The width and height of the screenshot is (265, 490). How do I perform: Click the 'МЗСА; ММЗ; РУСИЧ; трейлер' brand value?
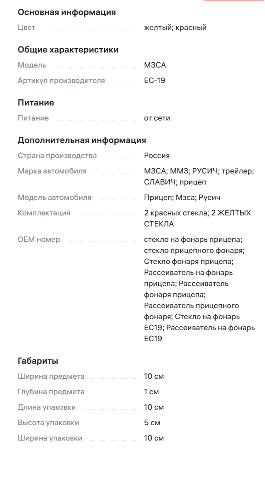pos(199,171)
